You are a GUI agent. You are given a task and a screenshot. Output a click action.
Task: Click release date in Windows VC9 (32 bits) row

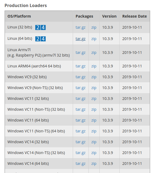(x=132, y=77)
